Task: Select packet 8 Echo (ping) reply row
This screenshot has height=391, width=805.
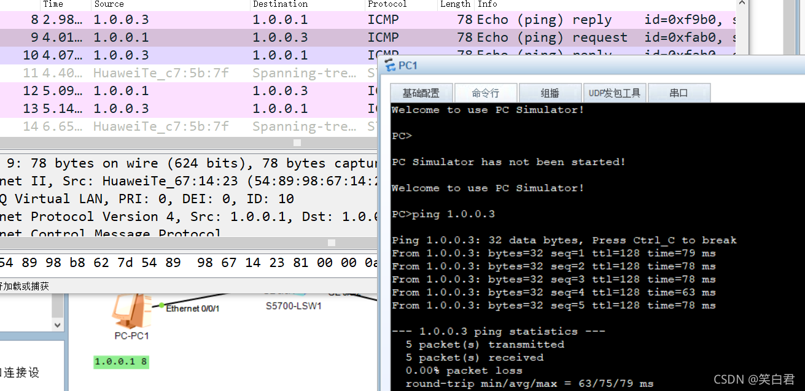Action: point(368,20)
